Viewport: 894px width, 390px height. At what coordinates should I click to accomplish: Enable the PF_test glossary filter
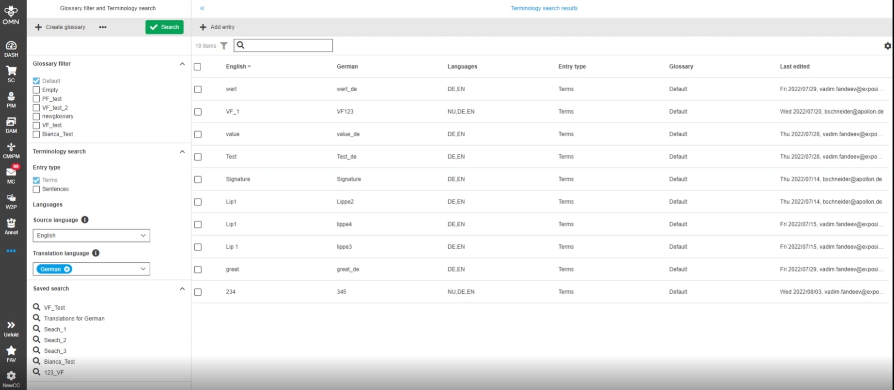[36, 99]
